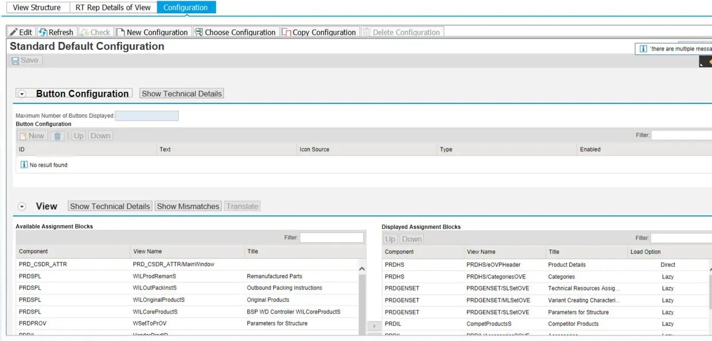Click the Load Option column header
712x341 pixels.
coord(645,252)
